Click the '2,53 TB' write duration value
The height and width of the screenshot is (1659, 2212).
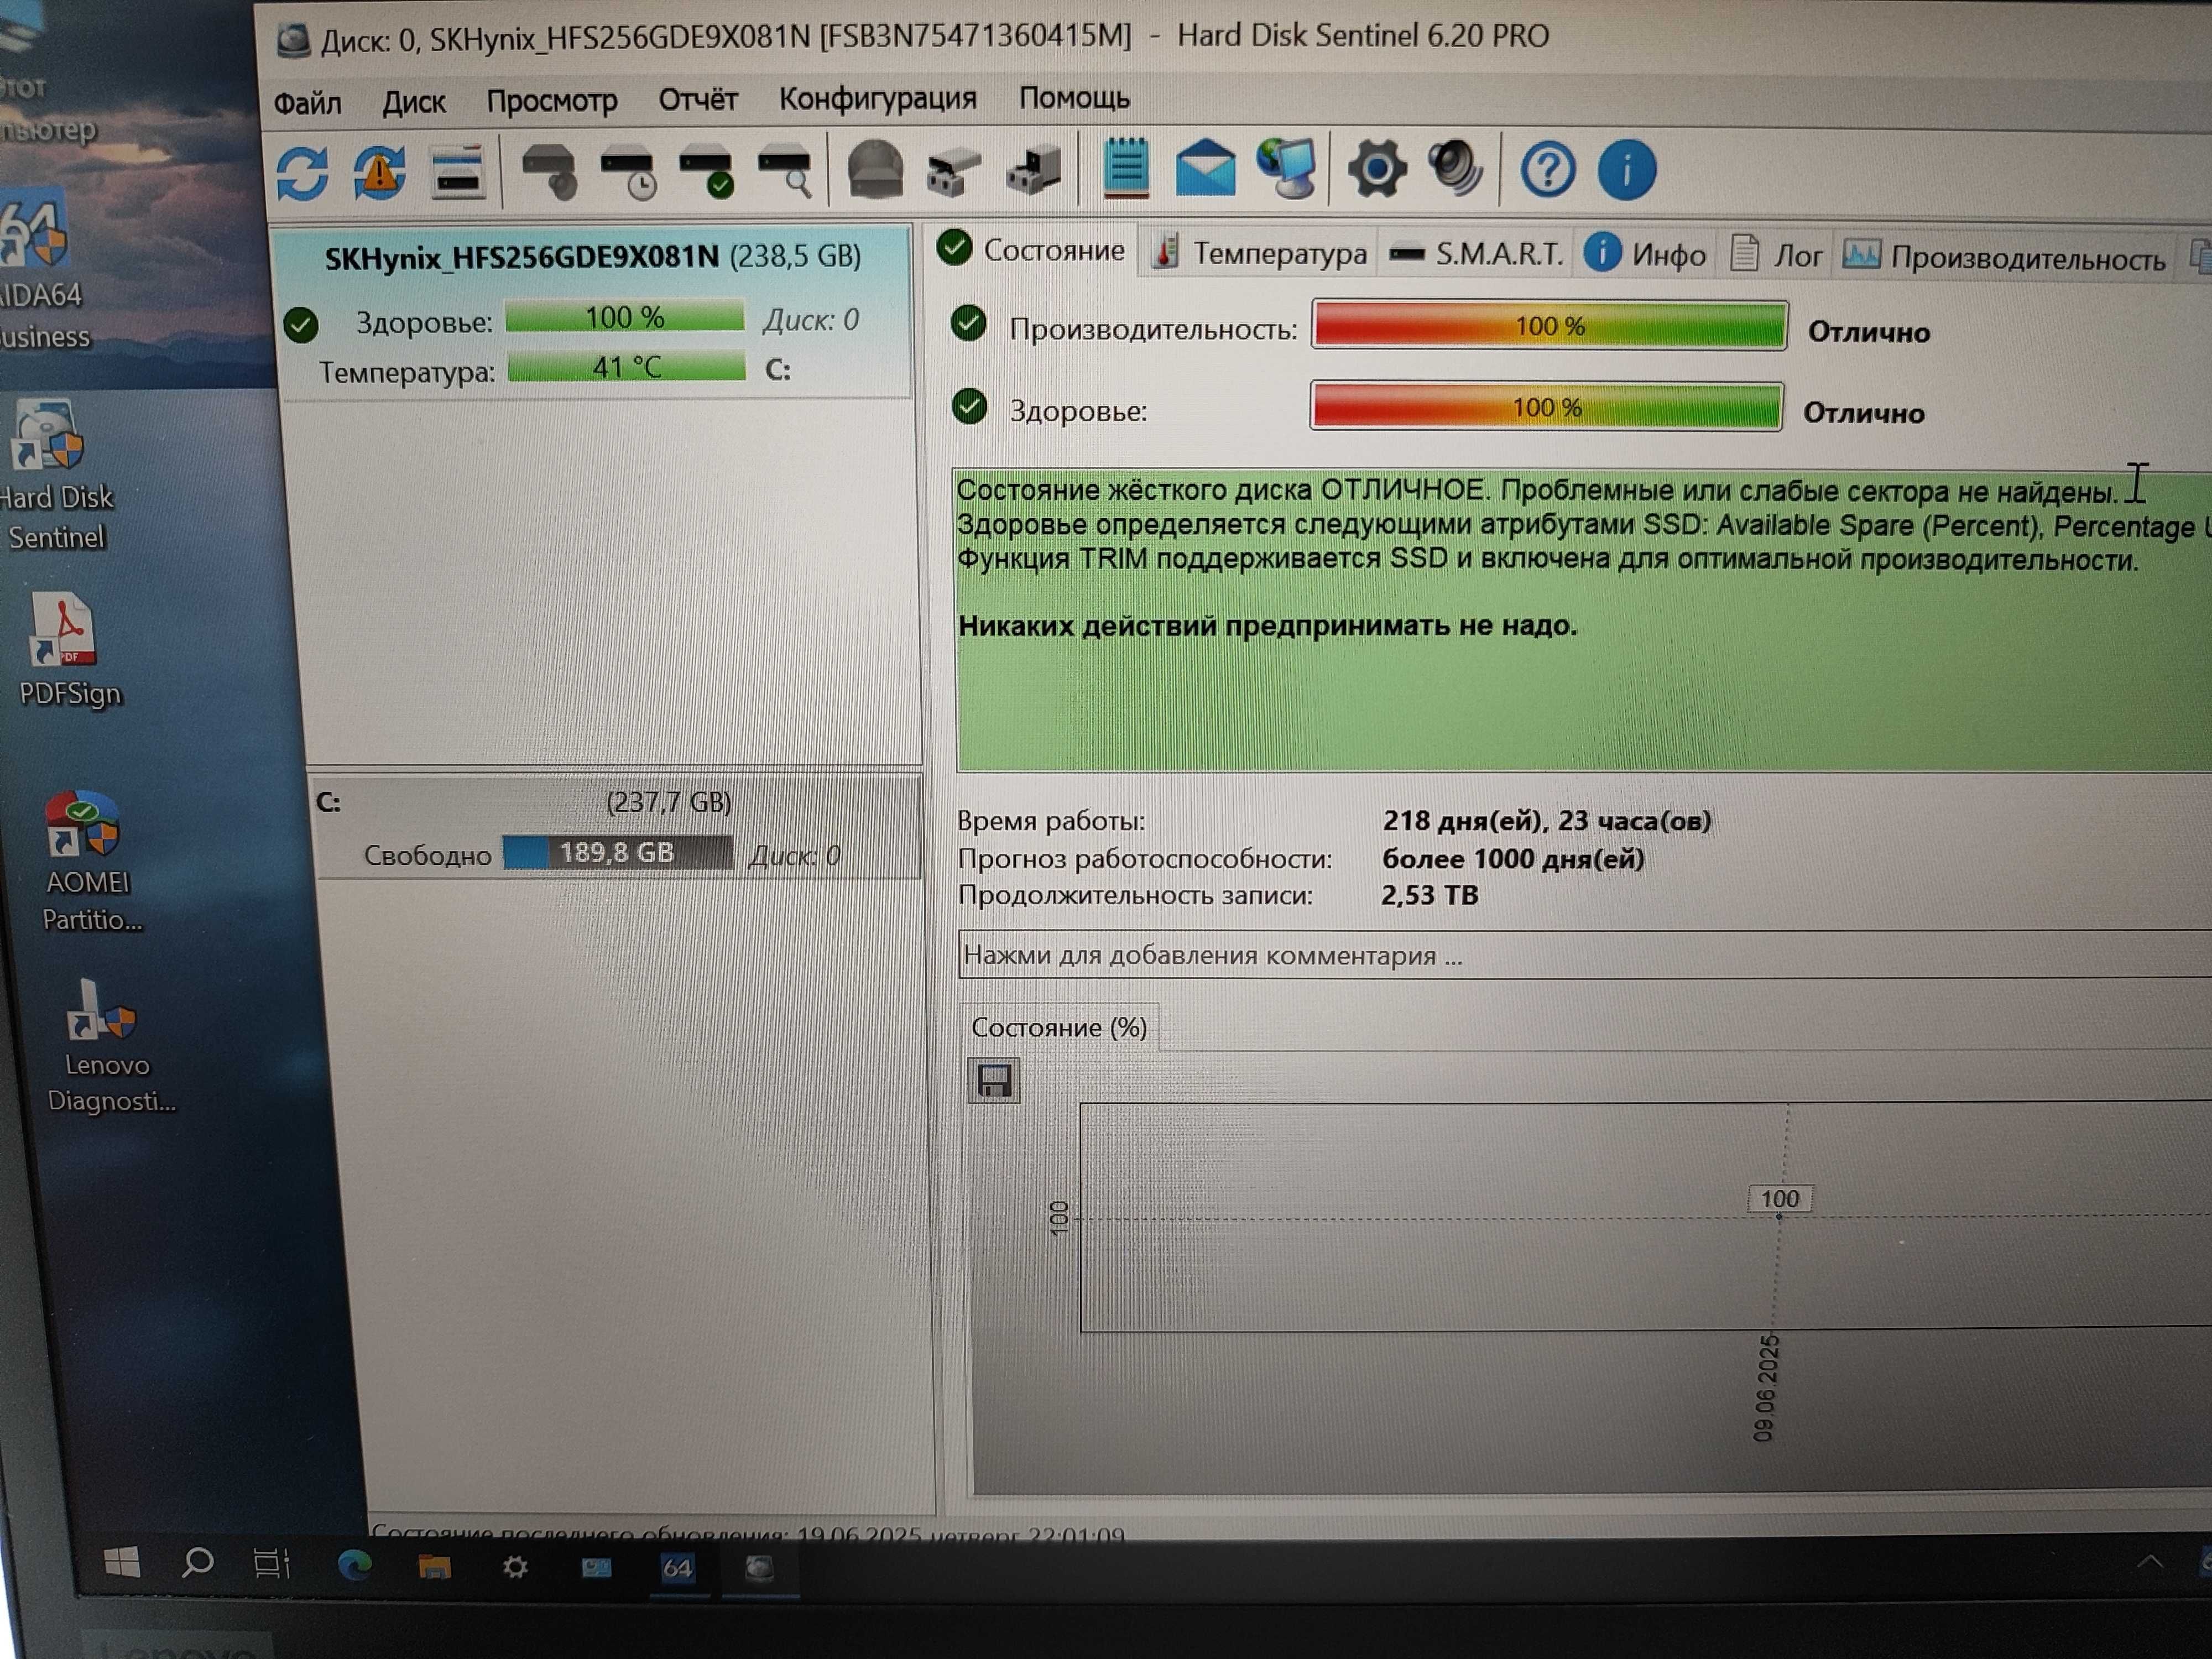click(x=1429, y=895)
